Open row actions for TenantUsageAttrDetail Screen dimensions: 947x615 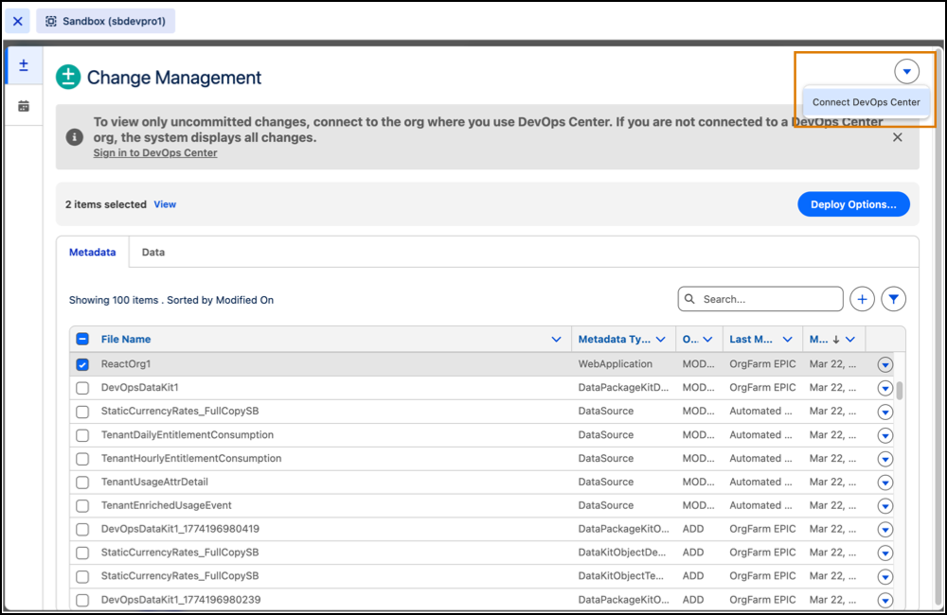pyautogui.click(x=884, y=483)
